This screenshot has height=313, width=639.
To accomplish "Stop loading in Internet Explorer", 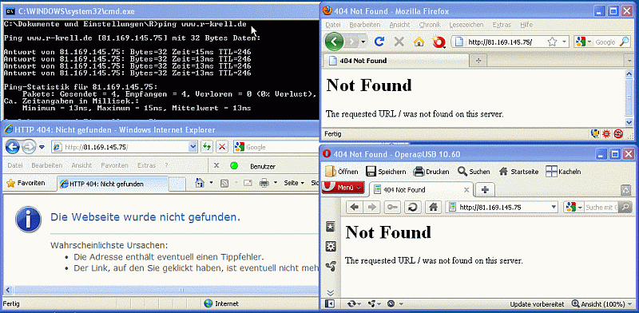I will (x=222, y=147).
